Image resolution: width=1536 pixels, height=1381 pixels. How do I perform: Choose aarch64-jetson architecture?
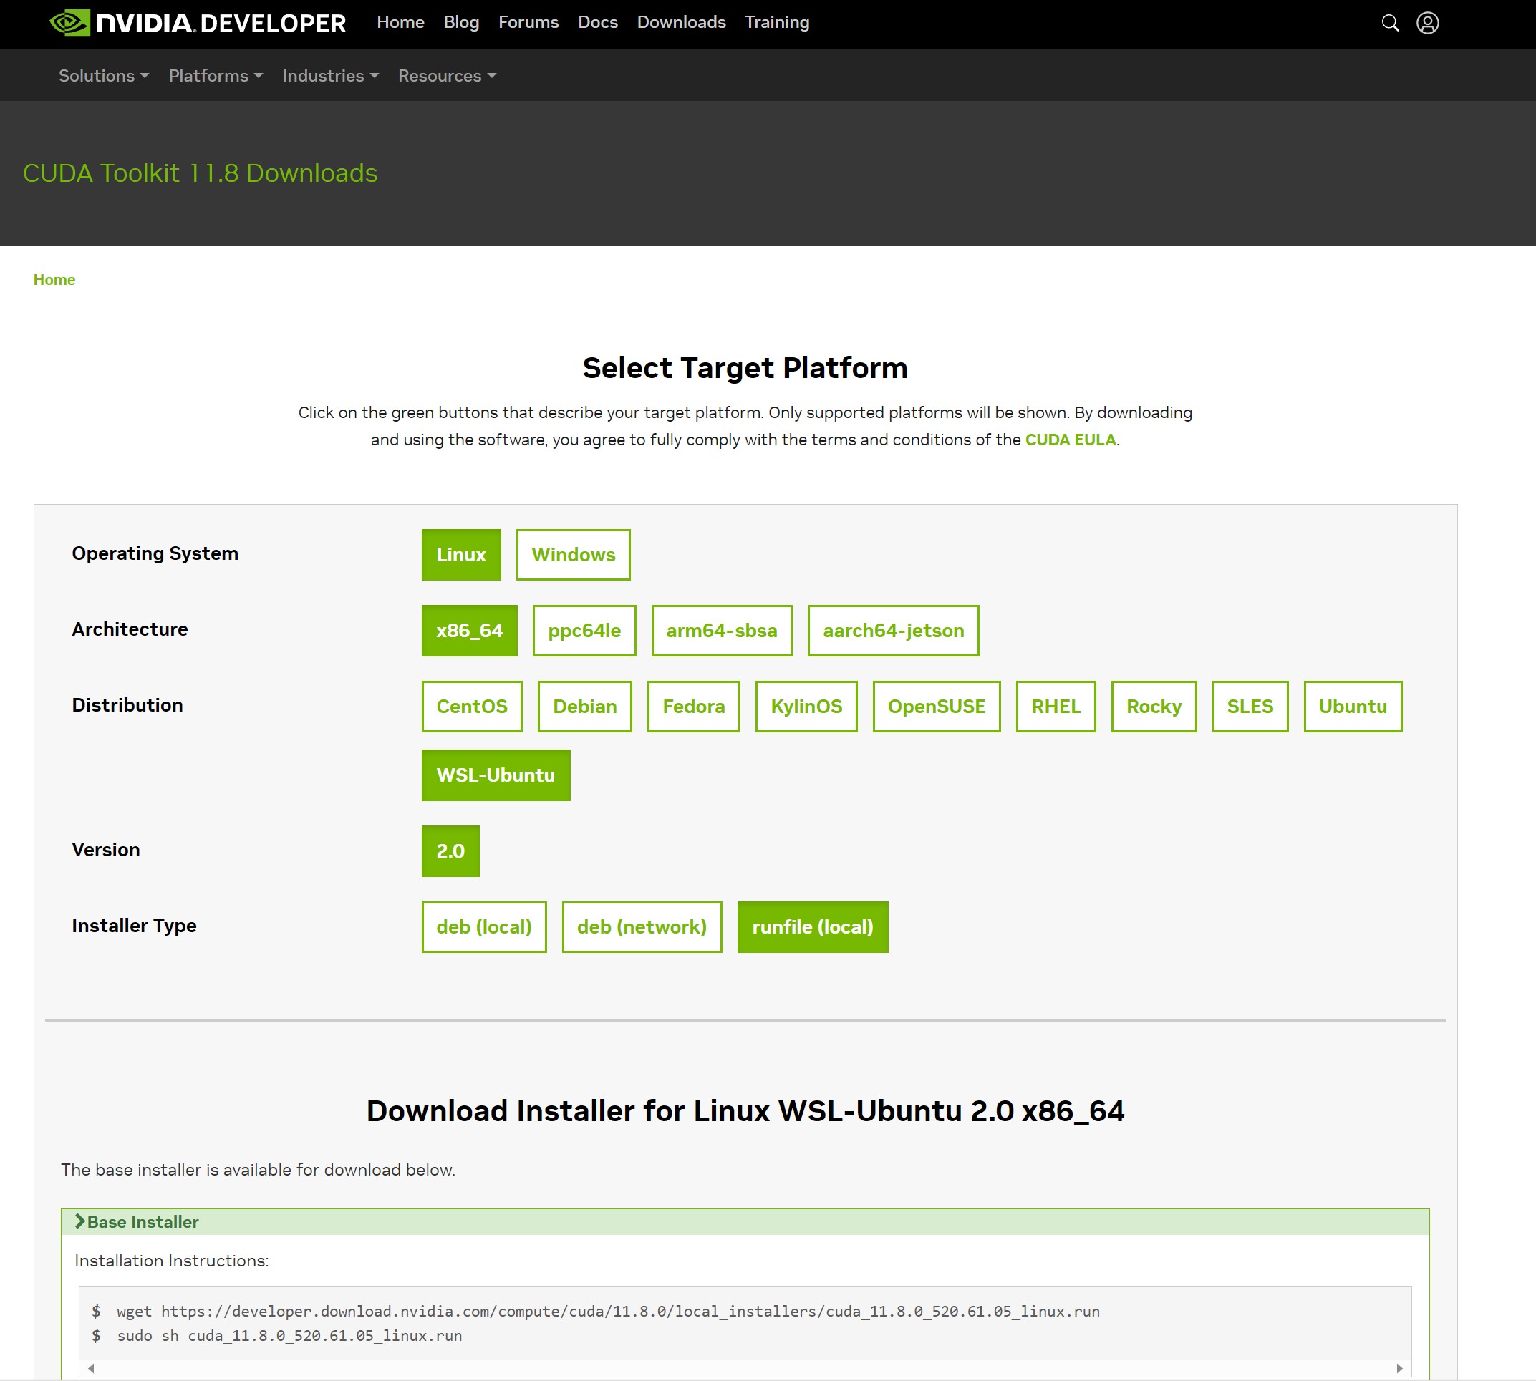click(893, 631)
